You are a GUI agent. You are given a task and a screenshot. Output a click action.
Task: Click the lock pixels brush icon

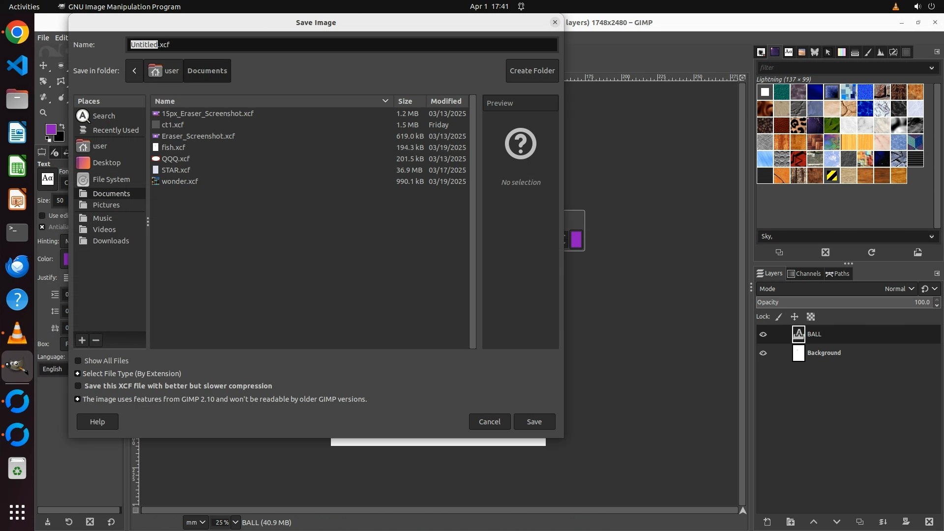click(x=779, y=317)
